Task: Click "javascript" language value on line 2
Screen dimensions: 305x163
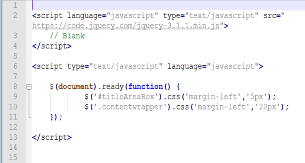Action: (x=133, y=16)
